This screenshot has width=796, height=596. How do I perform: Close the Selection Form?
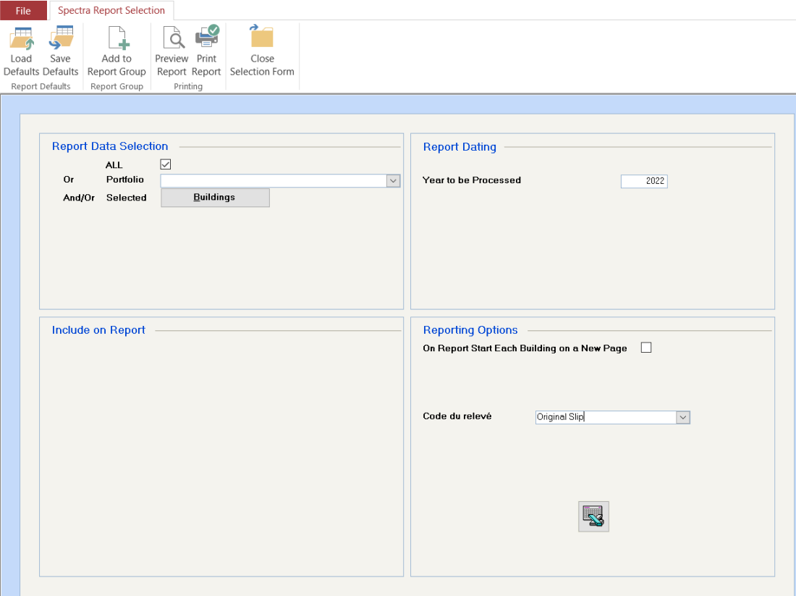[x=262, y=51]
